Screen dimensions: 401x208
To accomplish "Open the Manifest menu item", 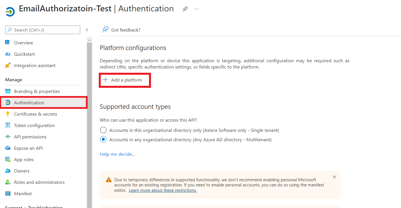I will 23,194.
